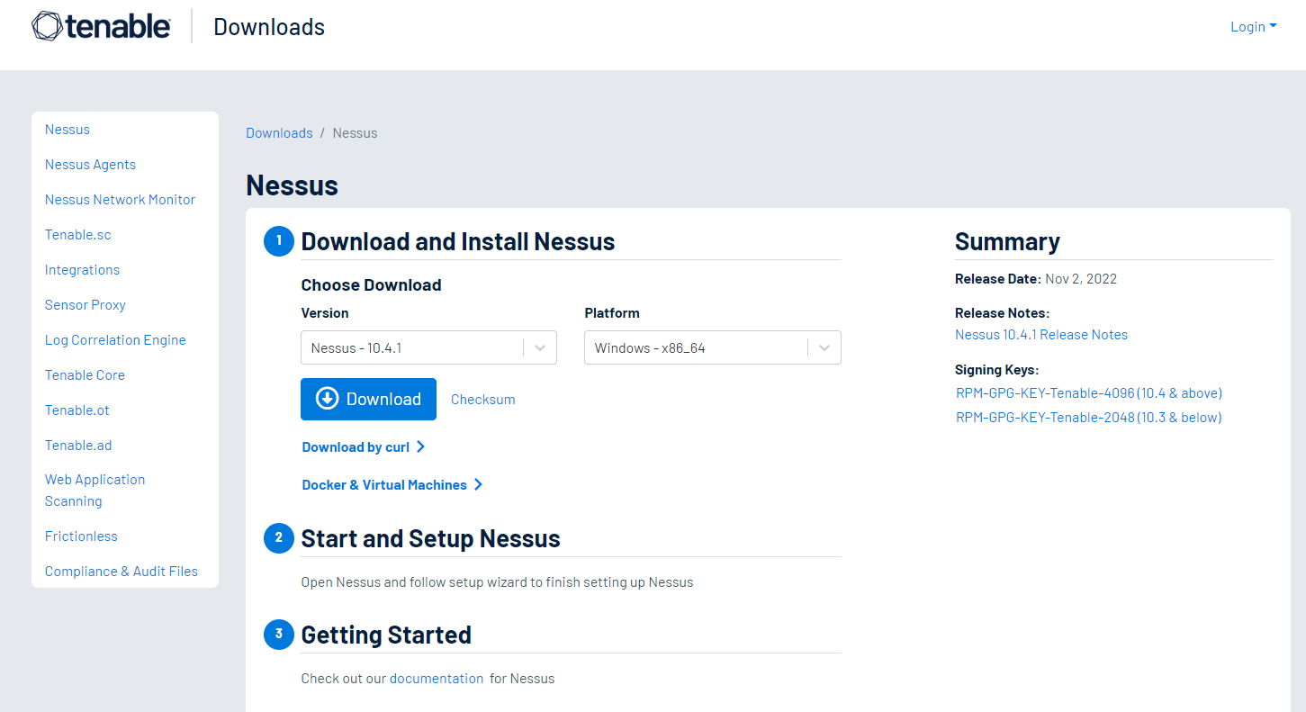This screenshot has height=712, width=1306.
Task: Expand the Login menu
Action: [x=1253, y=27]
